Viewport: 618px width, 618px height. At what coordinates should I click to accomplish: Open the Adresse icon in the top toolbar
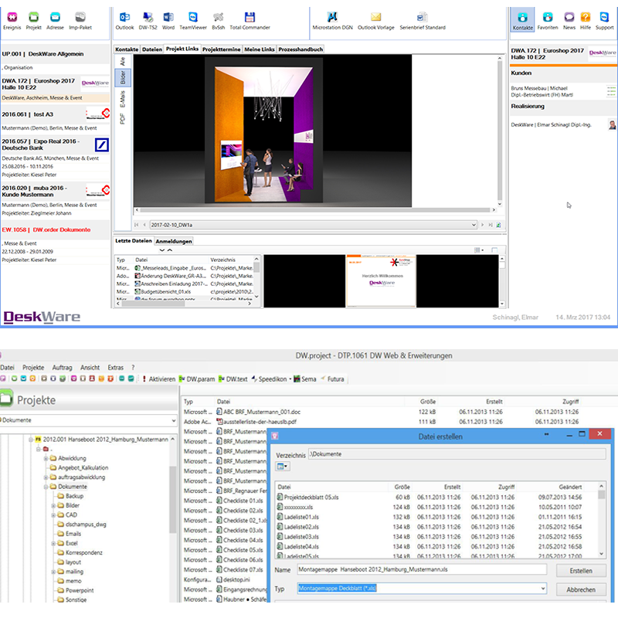coord(55,21)
